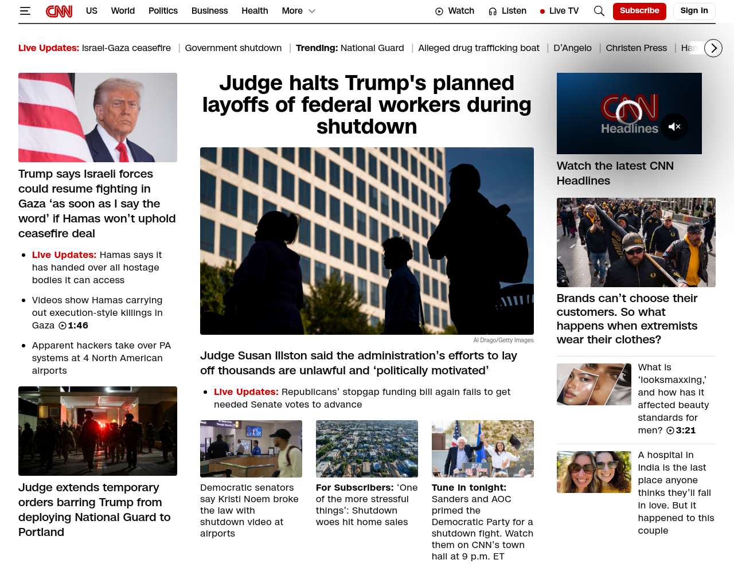Open the hamburger menu icon
The height and width of the screenshot is (587, 734).
point(25,11)
